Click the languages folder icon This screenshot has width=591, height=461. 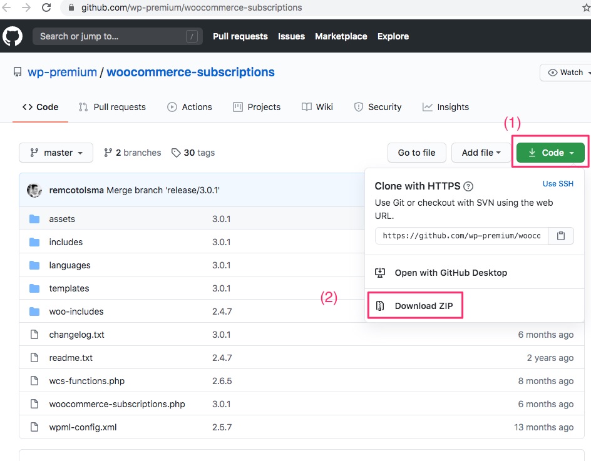point(34,265)
